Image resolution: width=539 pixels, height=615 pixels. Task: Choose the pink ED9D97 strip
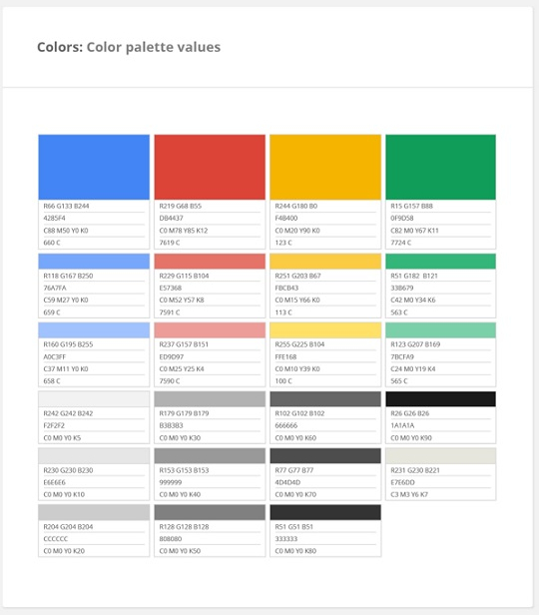click(x=210, y=330)
